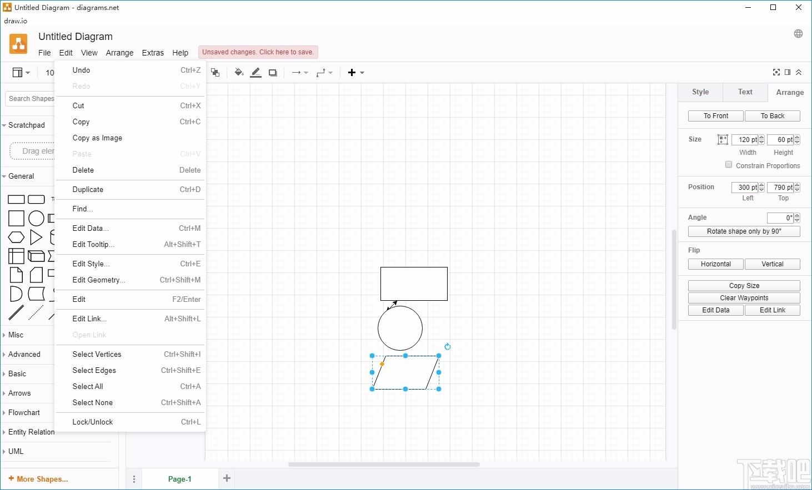Click the To Front button

click(716, 116)
